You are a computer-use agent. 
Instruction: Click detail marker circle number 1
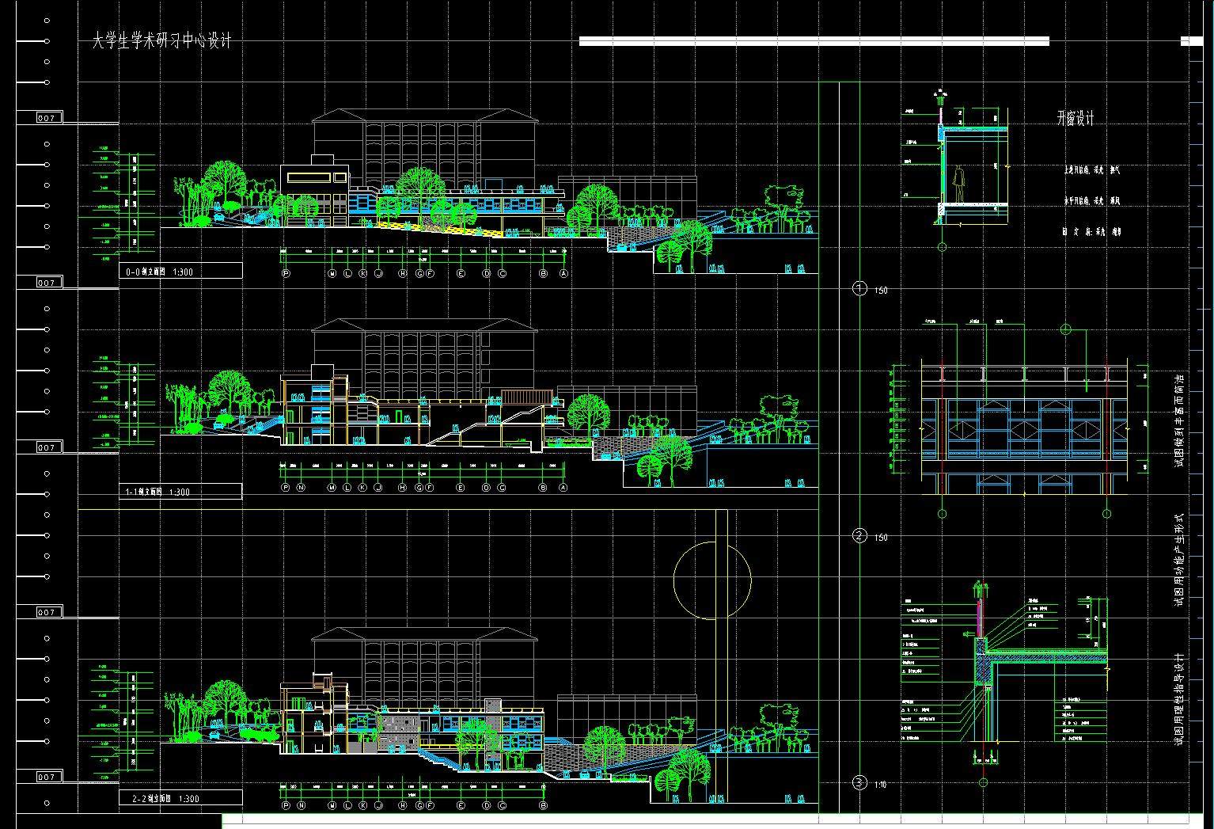[860, 289]
